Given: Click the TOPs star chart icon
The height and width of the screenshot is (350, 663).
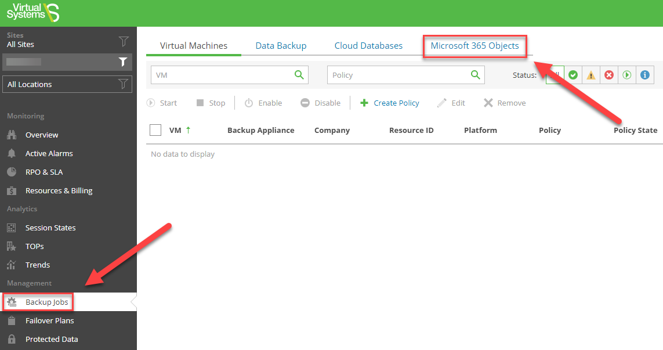Looking at the screenshot, I should (x=12, y=246).
